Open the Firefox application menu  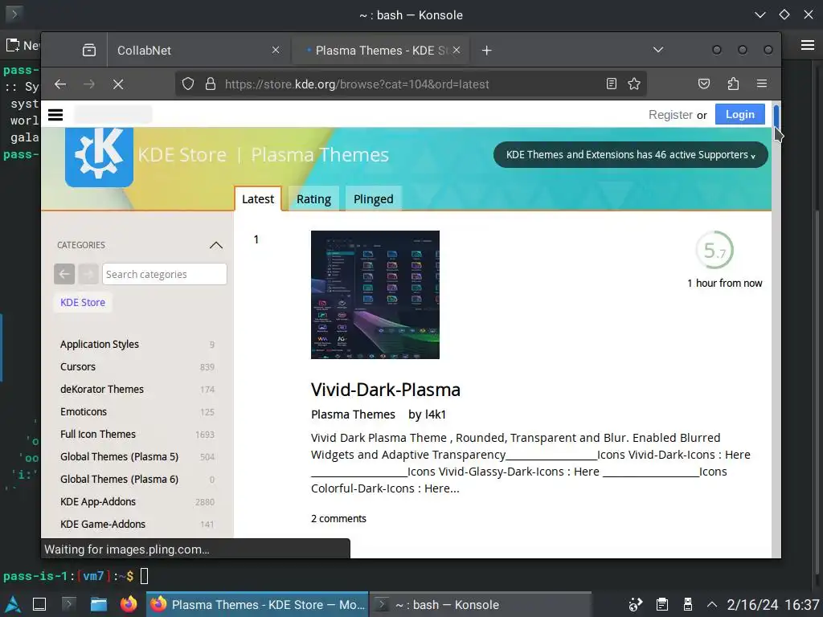pos(762,84)
